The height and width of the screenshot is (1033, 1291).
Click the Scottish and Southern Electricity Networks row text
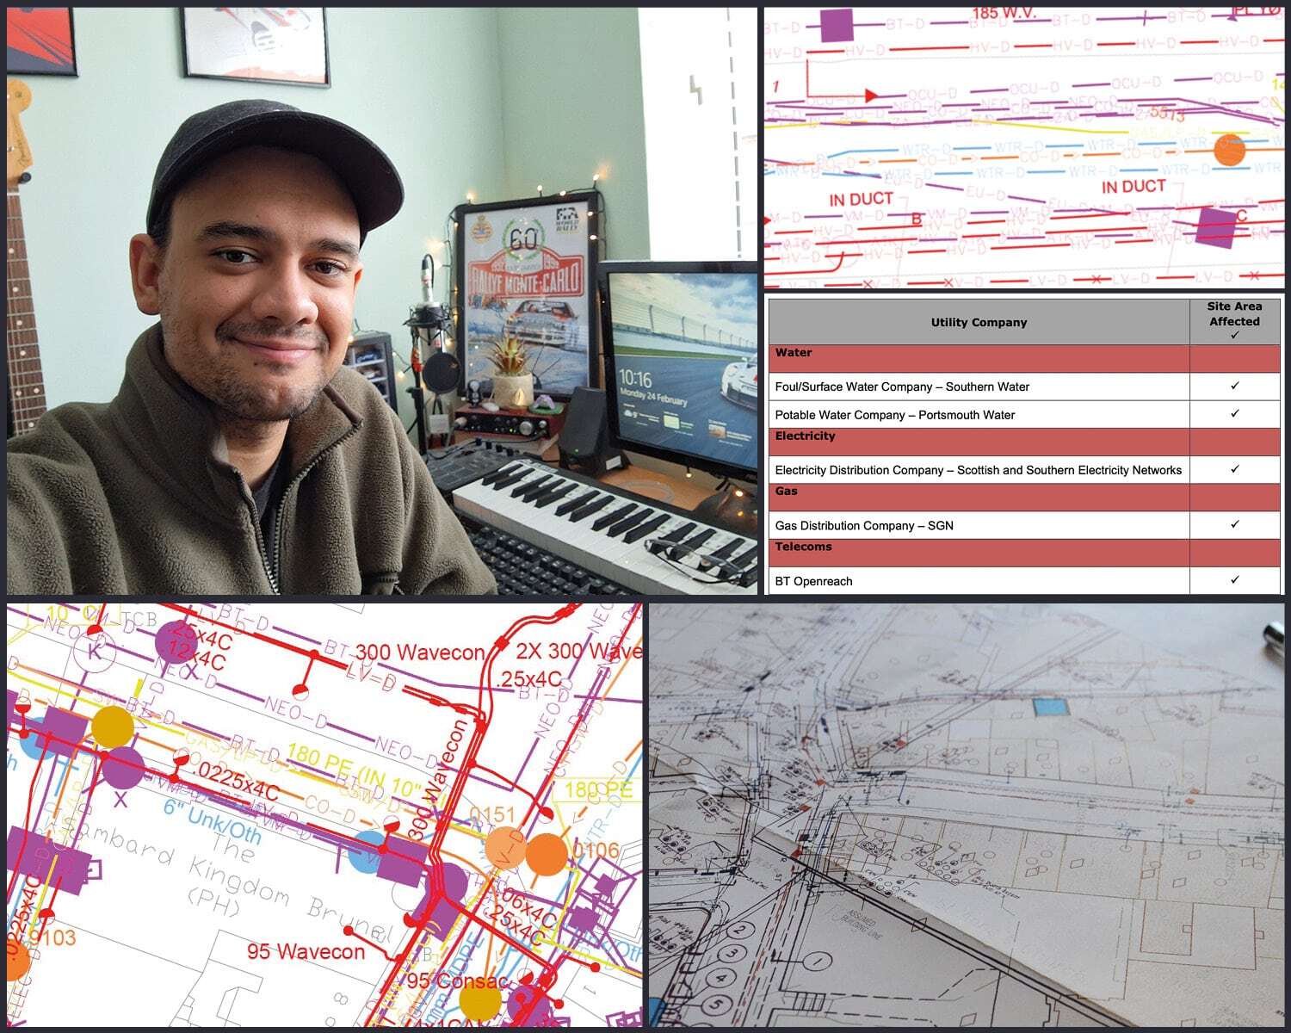click(x=979, y=470)
